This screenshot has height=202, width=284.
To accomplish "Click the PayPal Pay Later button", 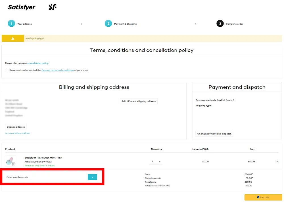I will click(x=263, y=197).
